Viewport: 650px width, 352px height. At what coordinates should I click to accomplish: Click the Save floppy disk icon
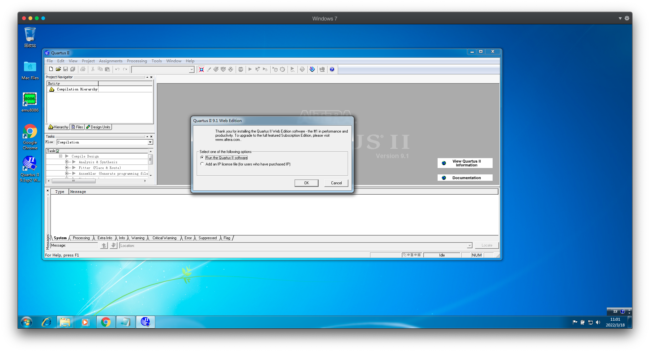click(66, 69)
